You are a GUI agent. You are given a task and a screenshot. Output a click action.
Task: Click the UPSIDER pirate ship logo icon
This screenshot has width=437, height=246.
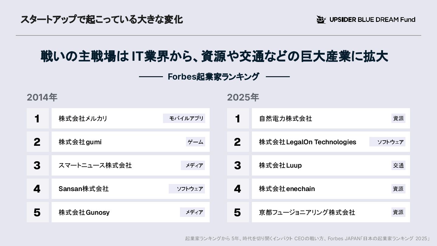(x=321, y=19)
